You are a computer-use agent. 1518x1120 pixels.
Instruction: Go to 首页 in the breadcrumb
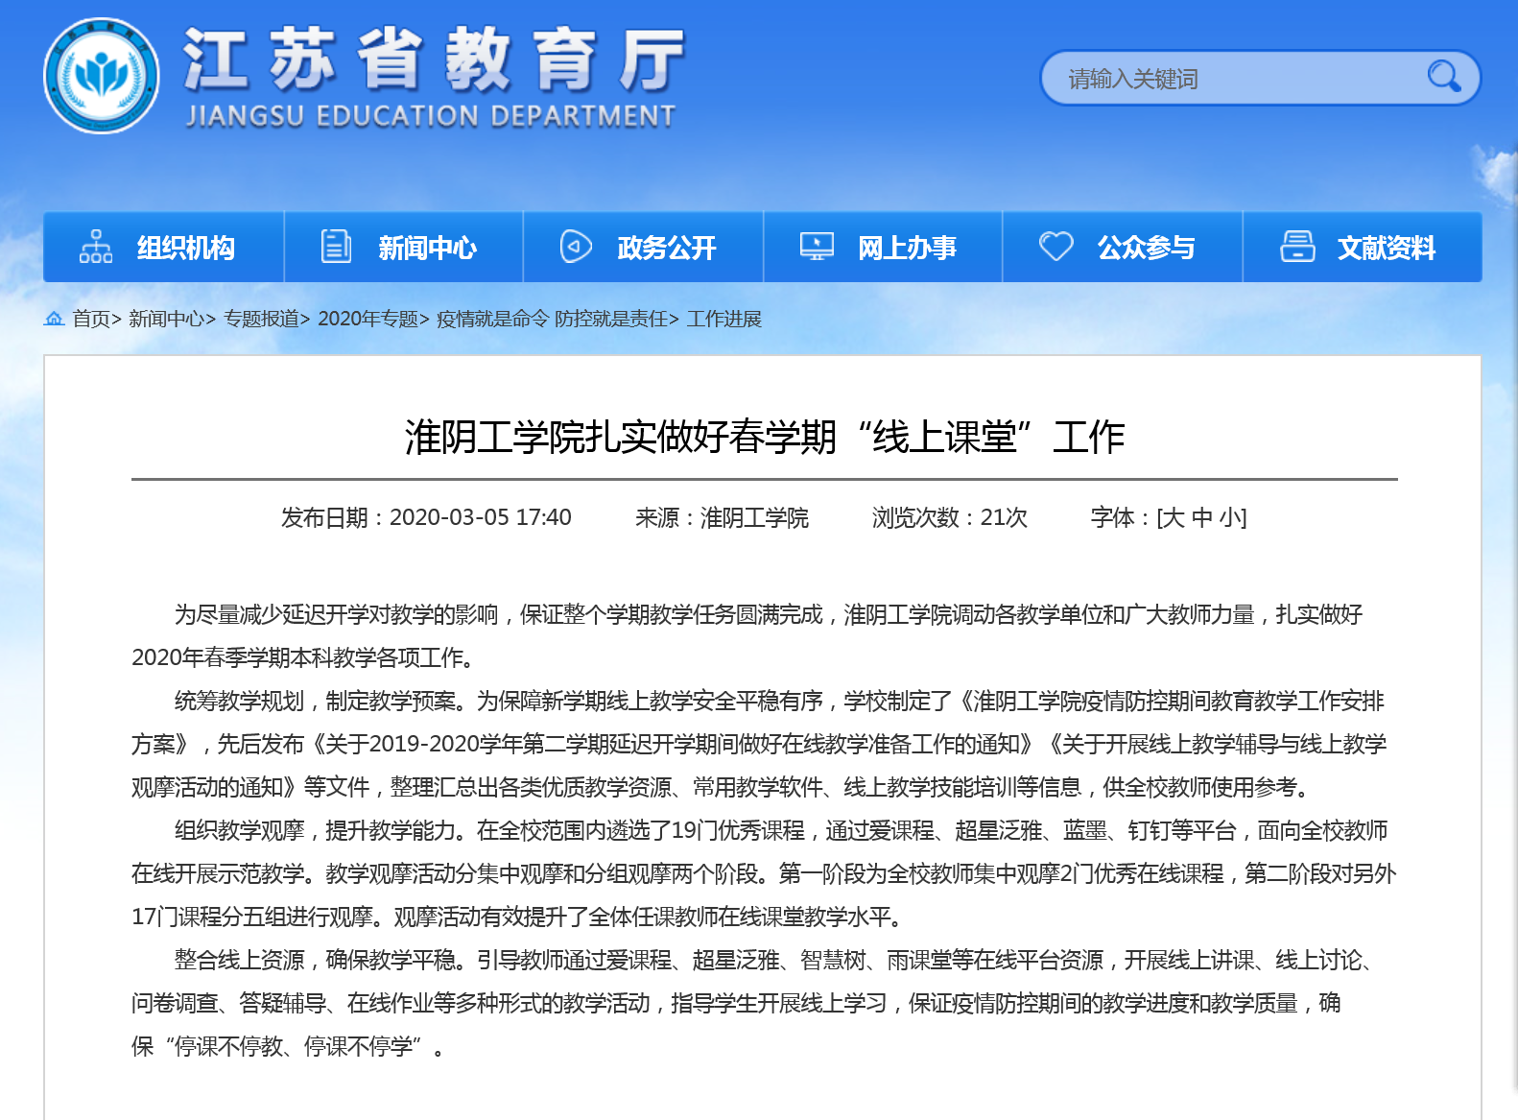[91, 319]
